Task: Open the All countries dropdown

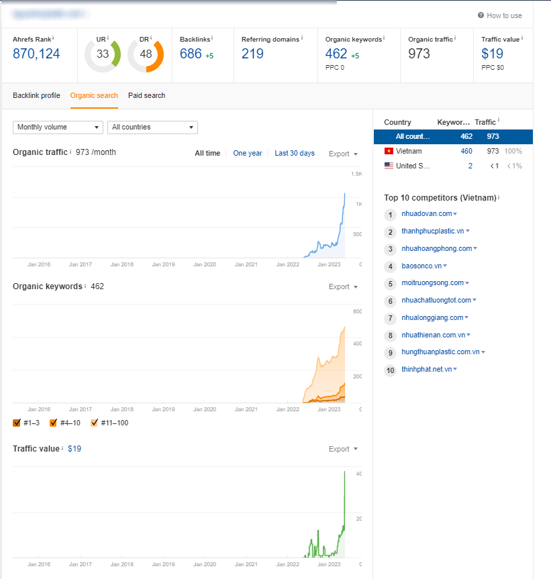Action: pyautogui.click(x=152, y=127)
